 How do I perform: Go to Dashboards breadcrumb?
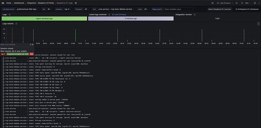click(19, 3)
